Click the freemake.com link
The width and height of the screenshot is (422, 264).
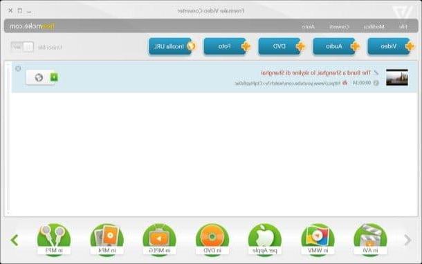33,26
